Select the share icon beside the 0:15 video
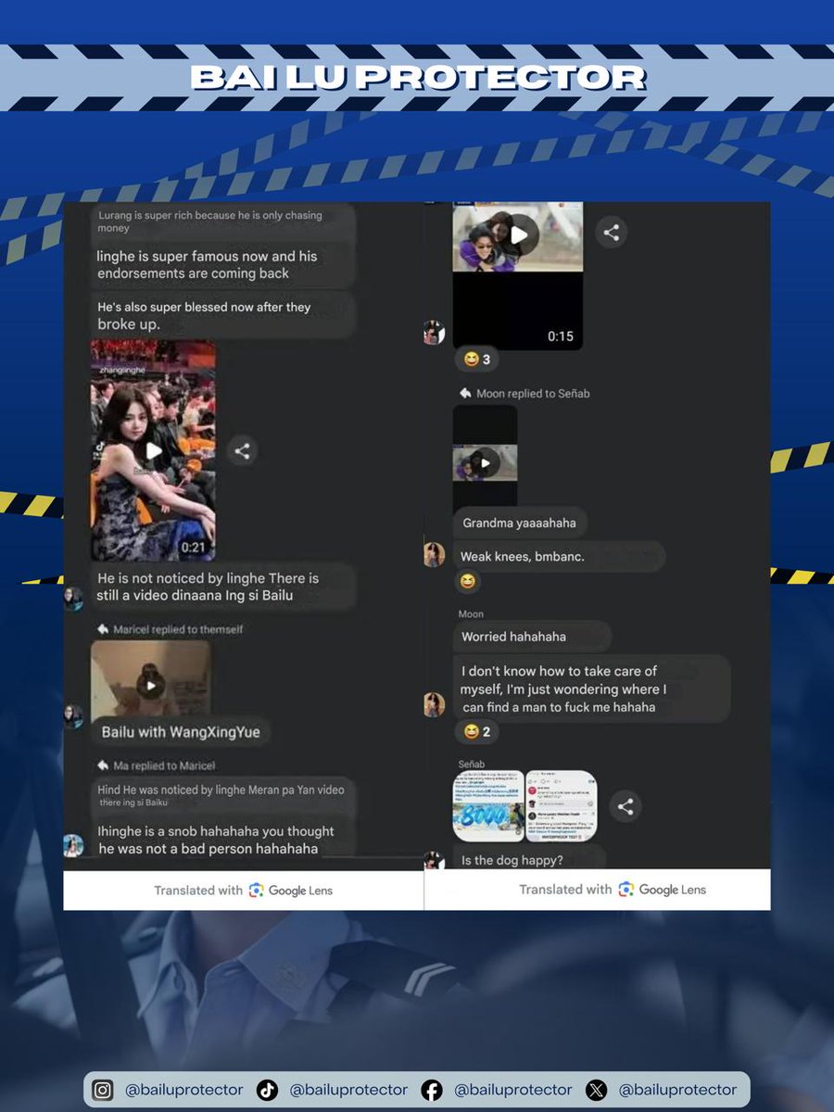Image resolution: width=834 pixels, height=1112 pixels. (x=611, y=233)
